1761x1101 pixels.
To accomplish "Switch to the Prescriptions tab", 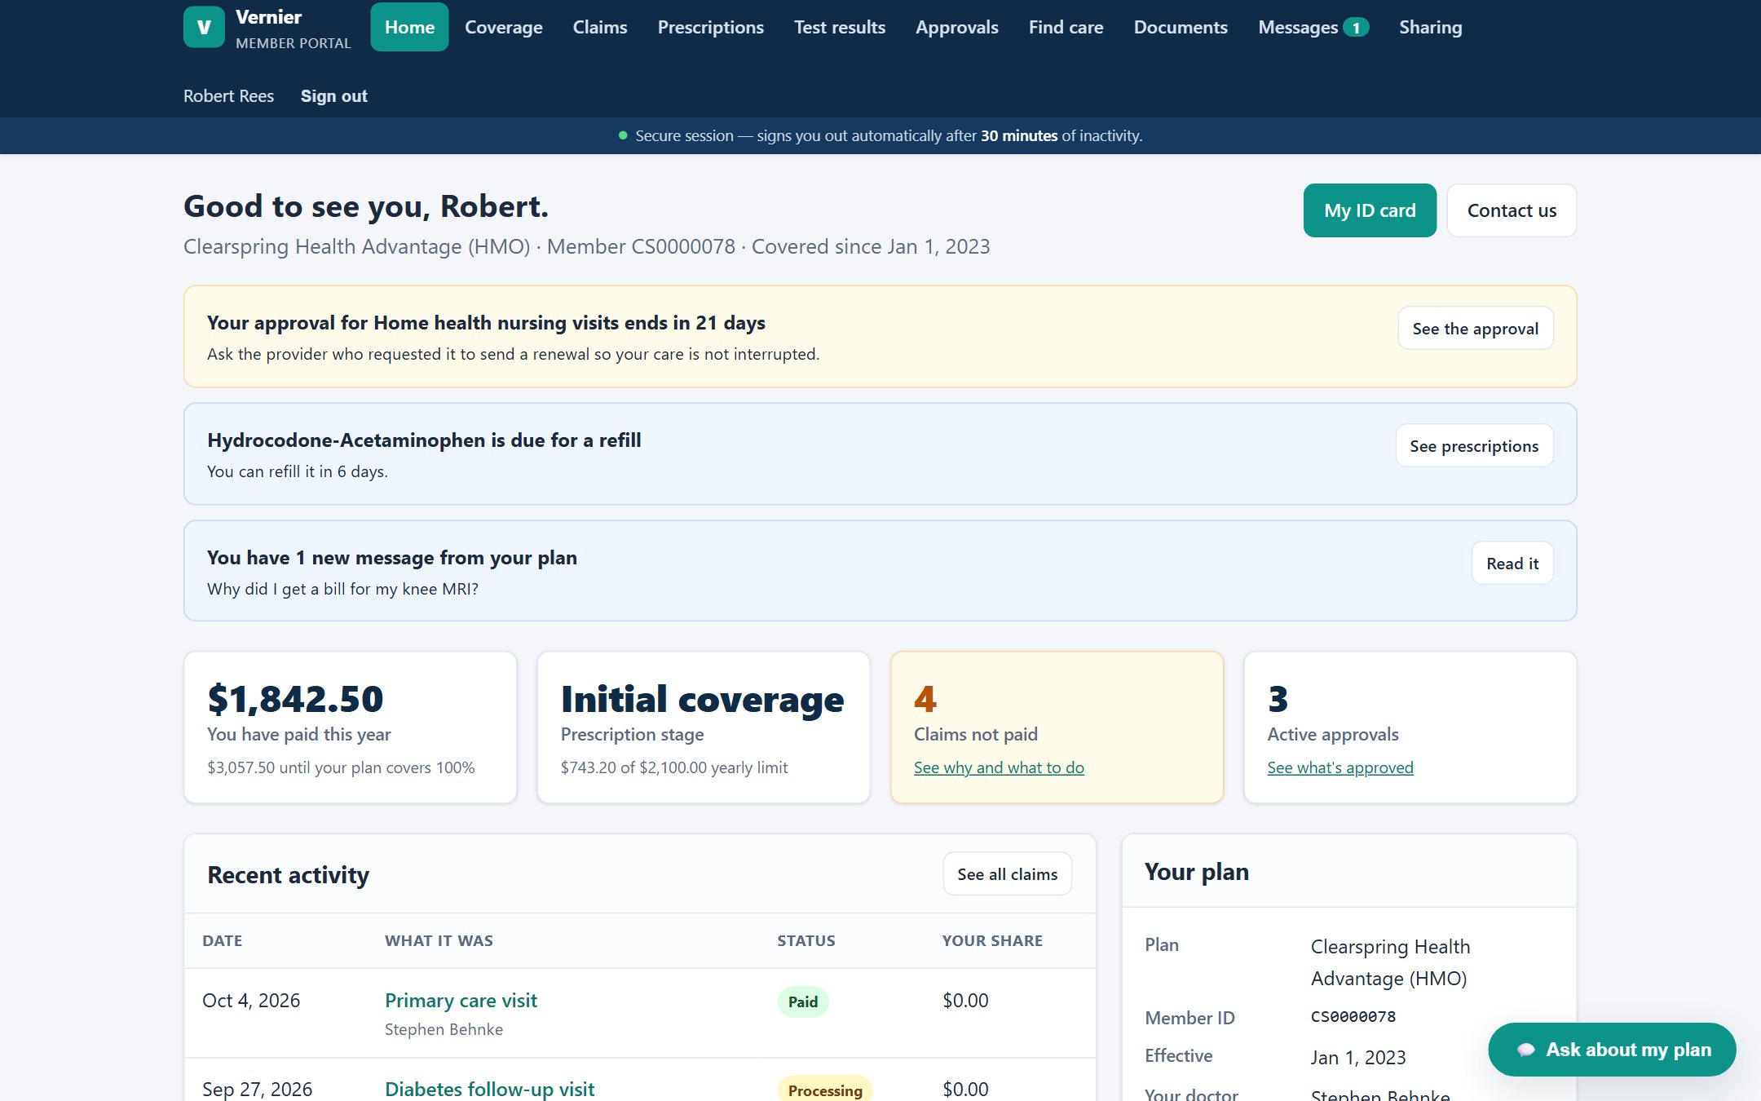I will pos(710,27).
